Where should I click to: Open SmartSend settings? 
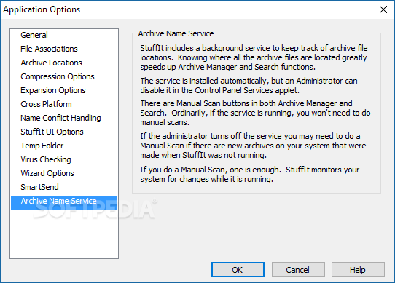[64, 188]
